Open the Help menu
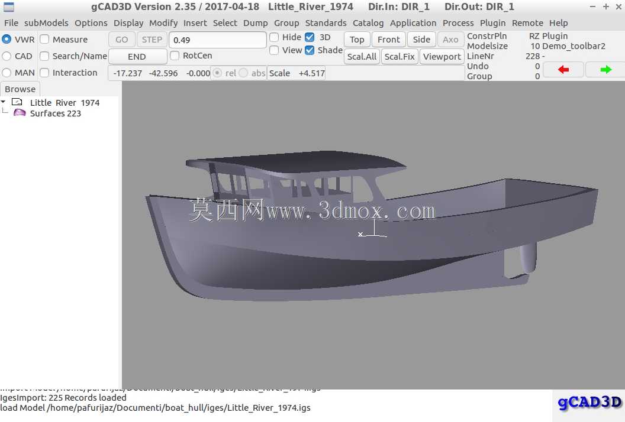This screenshot has width=625, height=422. pos(559,23)
